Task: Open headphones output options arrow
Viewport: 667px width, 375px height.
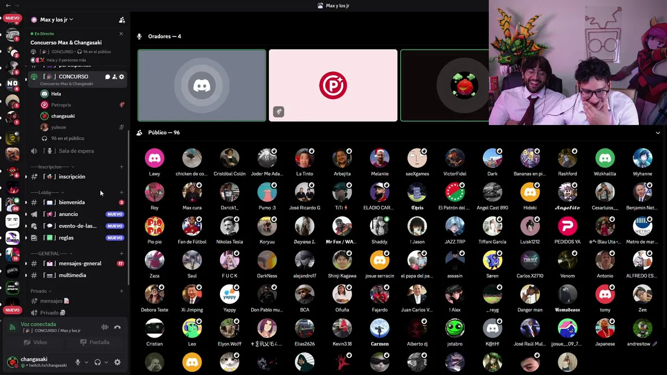Action: 106,362
